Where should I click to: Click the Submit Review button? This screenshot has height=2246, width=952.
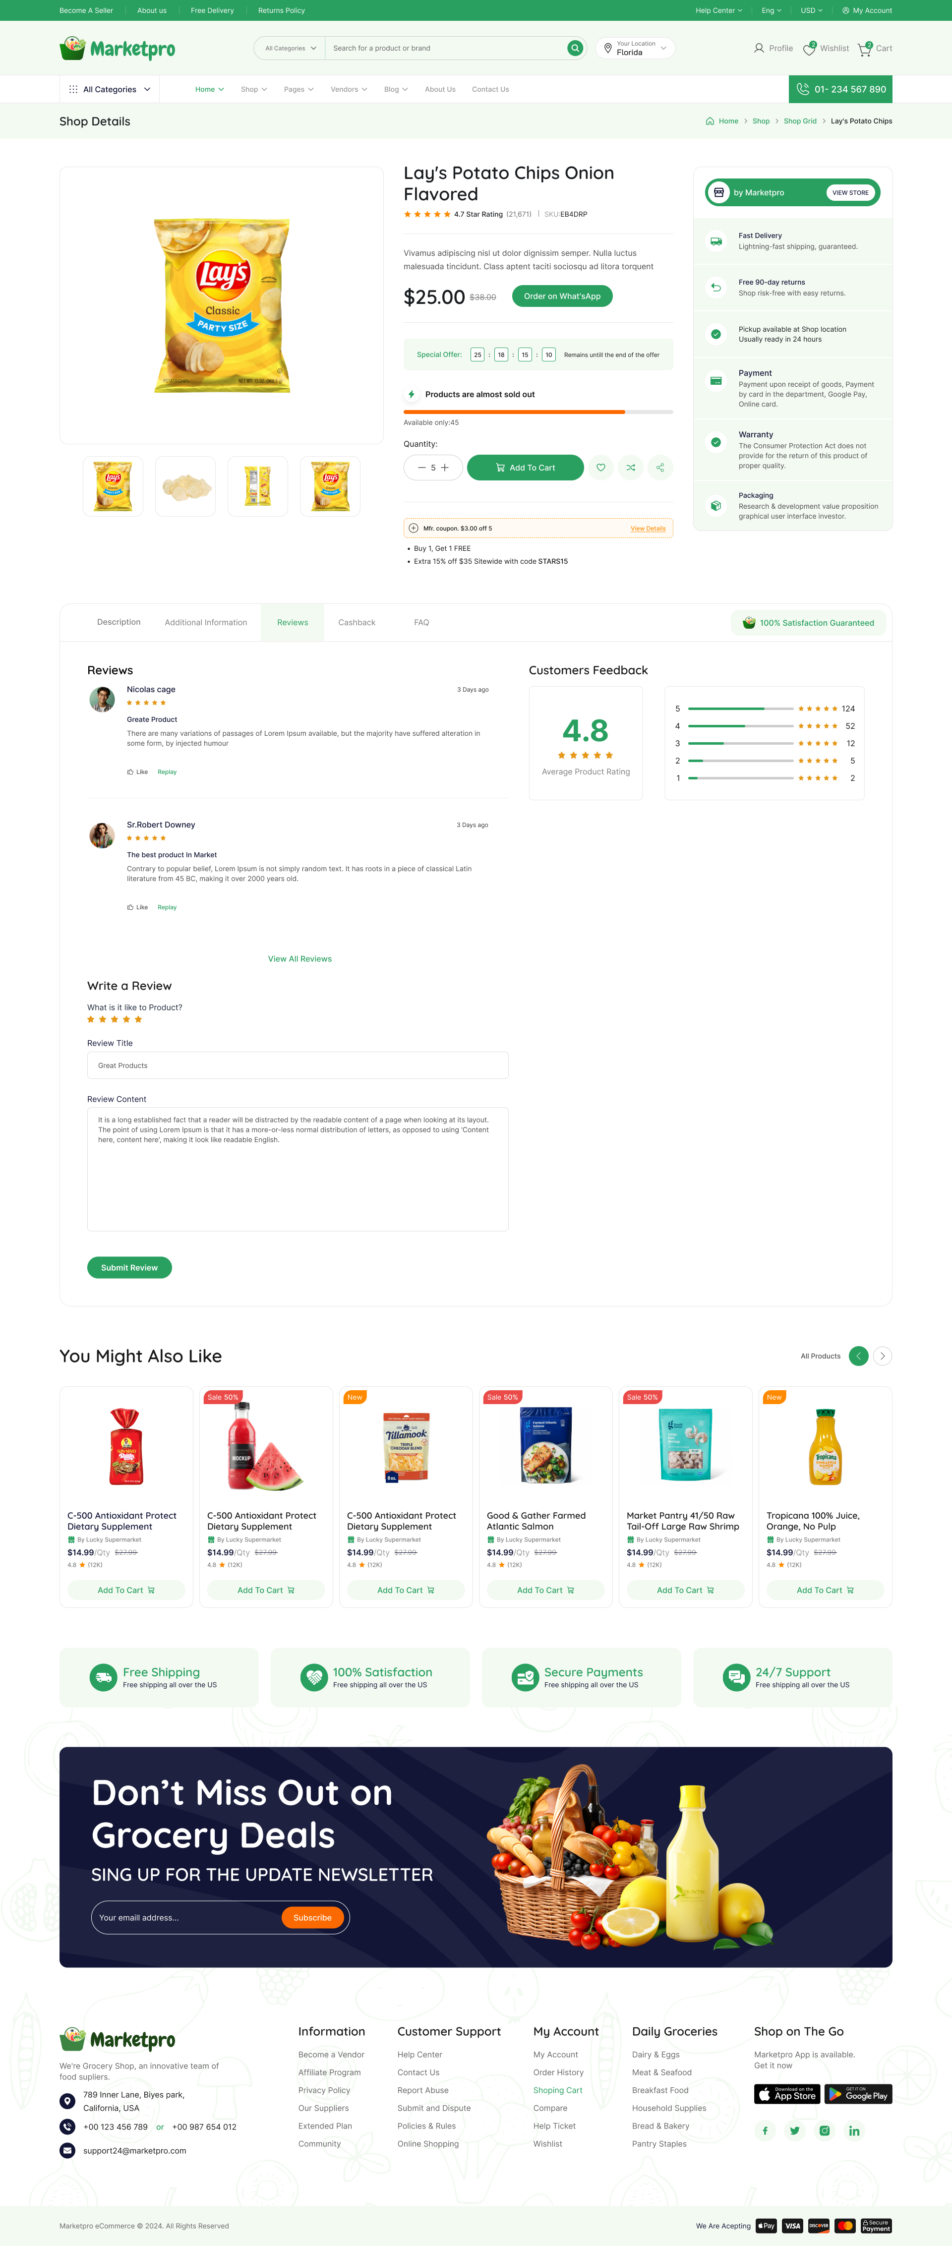[129, 1268]
